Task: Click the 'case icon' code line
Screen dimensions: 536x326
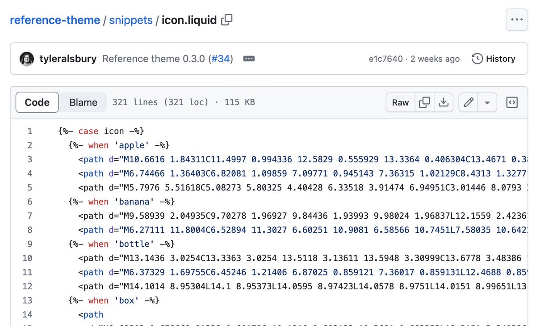Action: tap(101, 131)
